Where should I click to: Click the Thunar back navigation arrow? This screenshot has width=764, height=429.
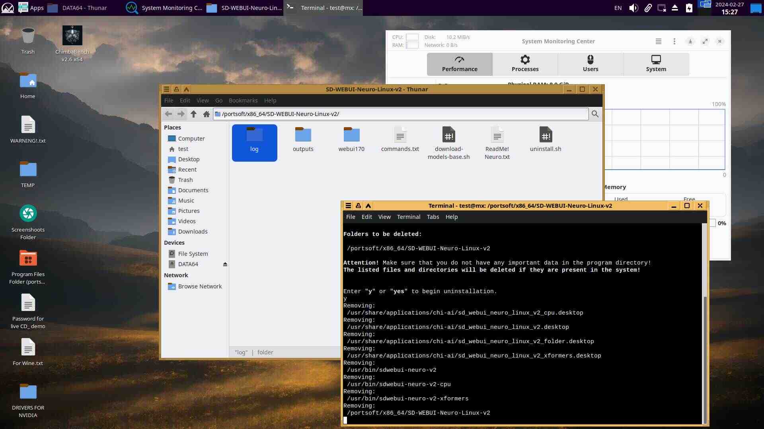(x=168, y=114)
